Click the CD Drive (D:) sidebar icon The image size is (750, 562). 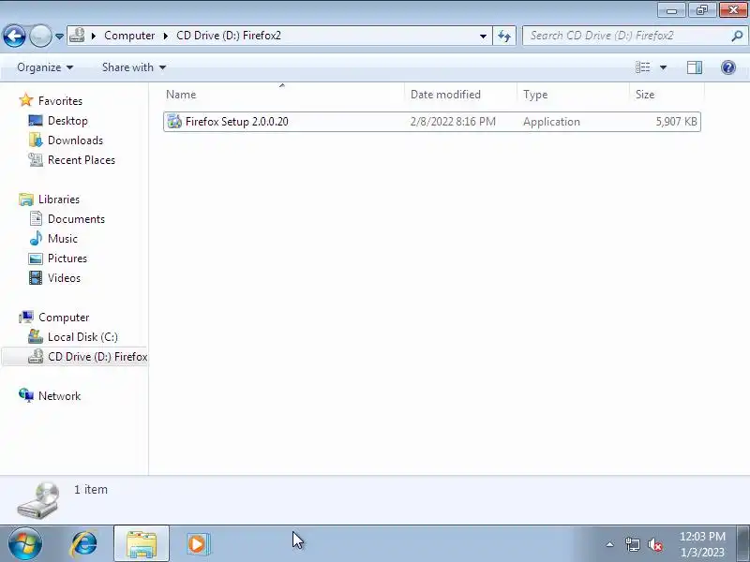[x=36, y=357]
